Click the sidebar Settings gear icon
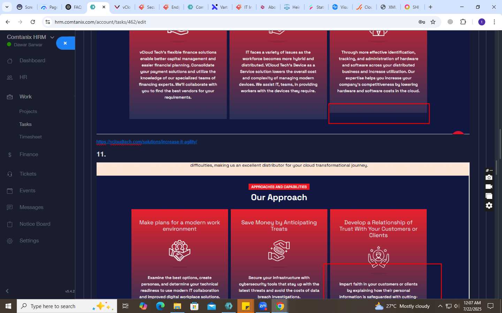502x313 pixels. [x=10, y=241]
